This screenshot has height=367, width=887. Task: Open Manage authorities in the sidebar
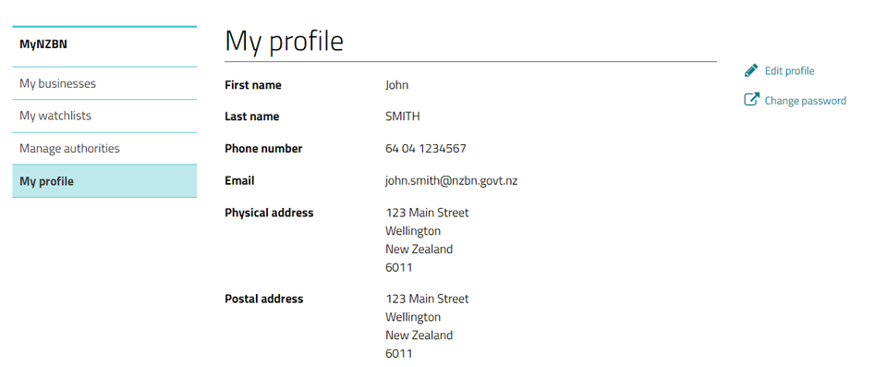coord(104,149)
